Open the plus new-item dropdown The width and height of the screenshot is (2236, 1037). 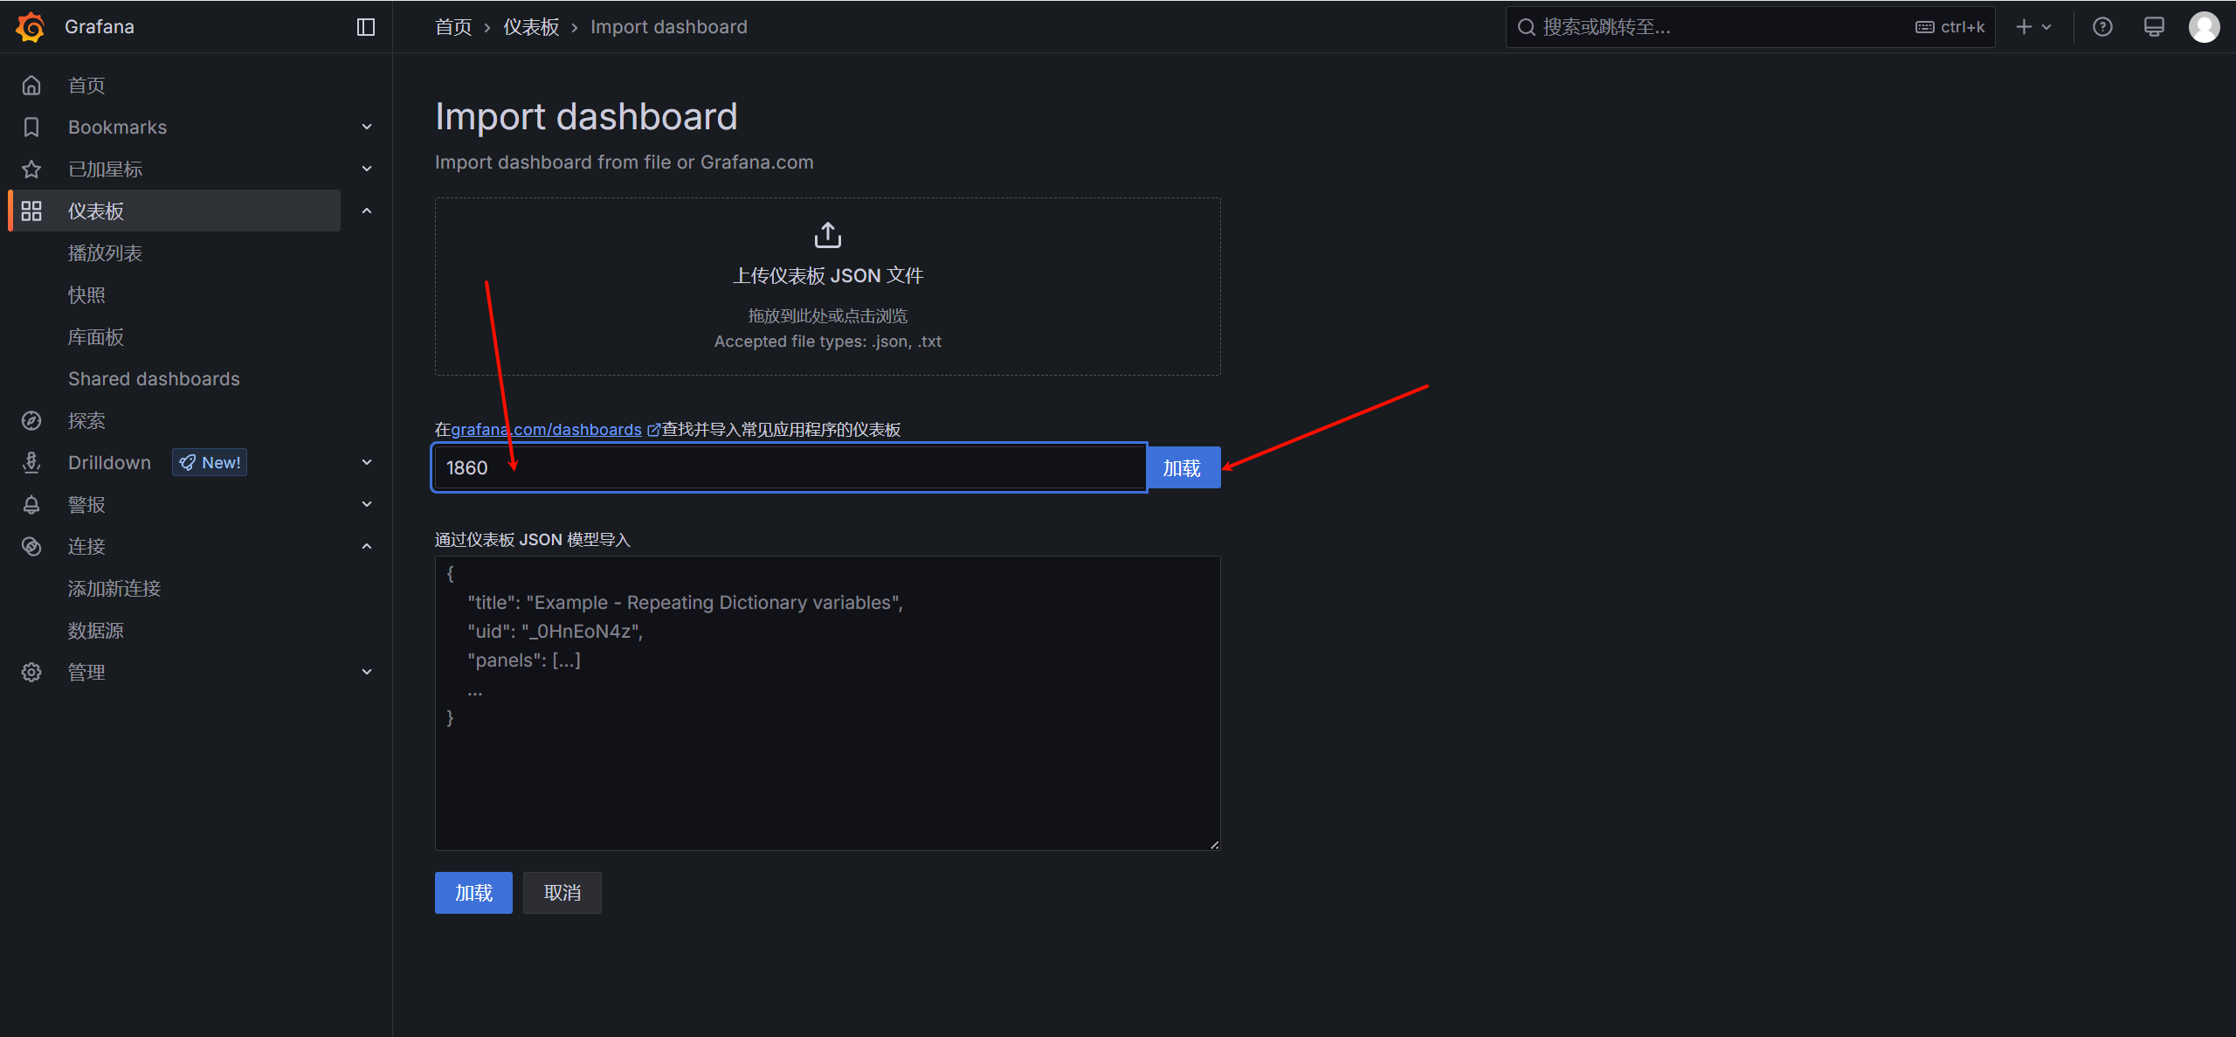click(2033, 27)
